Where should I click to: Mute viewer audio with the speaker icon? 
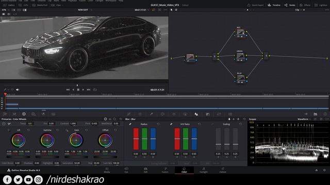click(x=18, y=89)
